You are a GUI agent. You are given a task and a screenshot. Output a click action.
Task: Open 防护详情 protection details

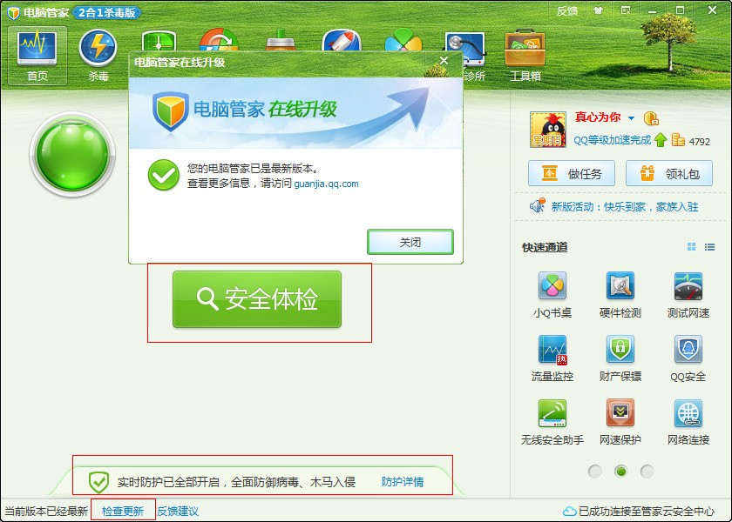(403, 481)
